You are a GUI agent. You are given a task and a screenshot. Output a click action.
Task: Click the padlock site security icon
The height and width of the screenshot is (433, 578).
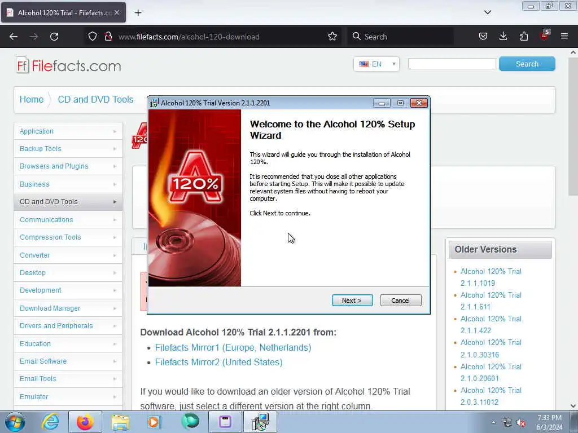pyautogui.click(x=108, y=37)
